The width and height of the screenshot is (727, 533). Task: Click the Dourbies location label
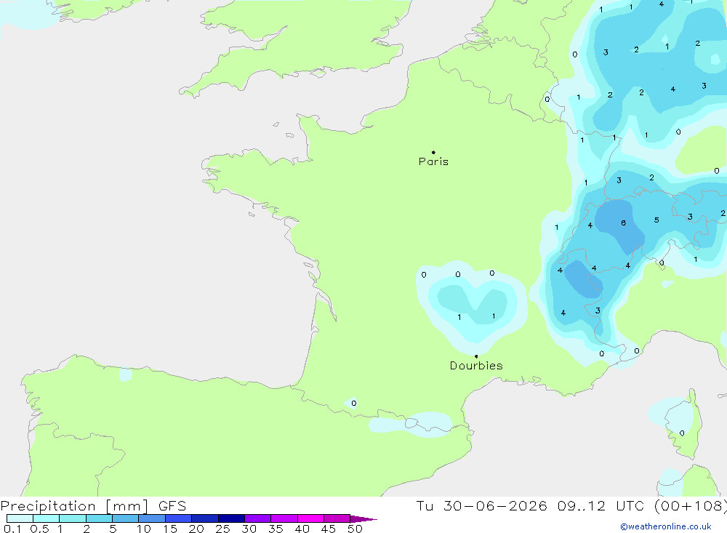[476, 366]
